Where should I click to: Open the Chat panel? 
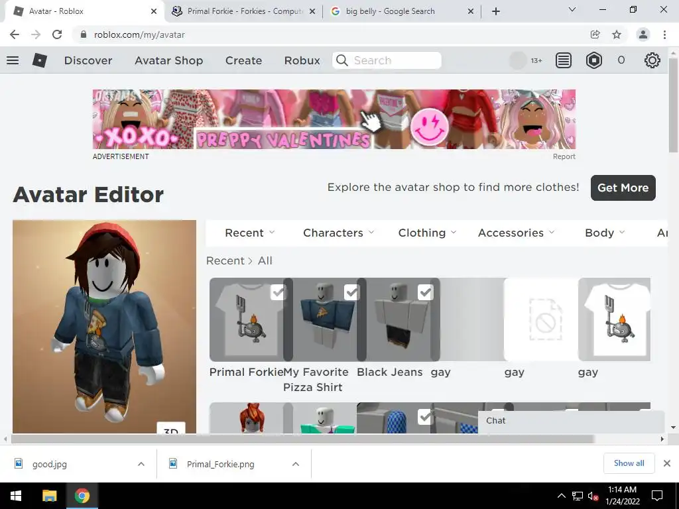click(571, 421)
